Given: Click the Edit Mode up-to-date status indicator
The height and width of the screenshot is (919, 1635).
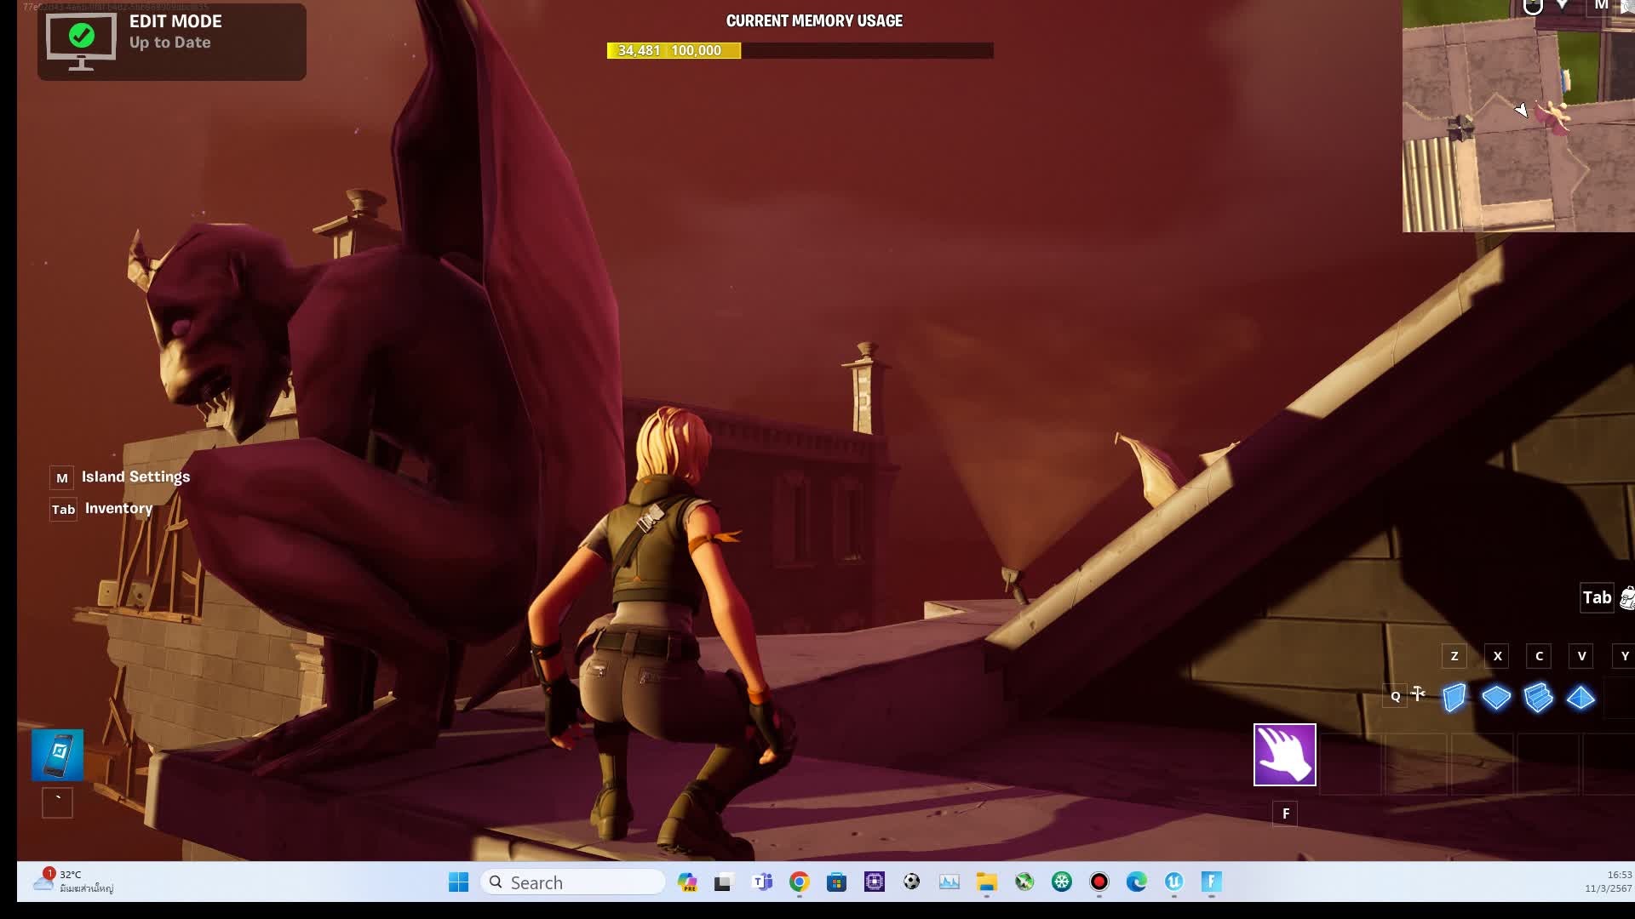Looking at the screenshot, I should point(171,41).
